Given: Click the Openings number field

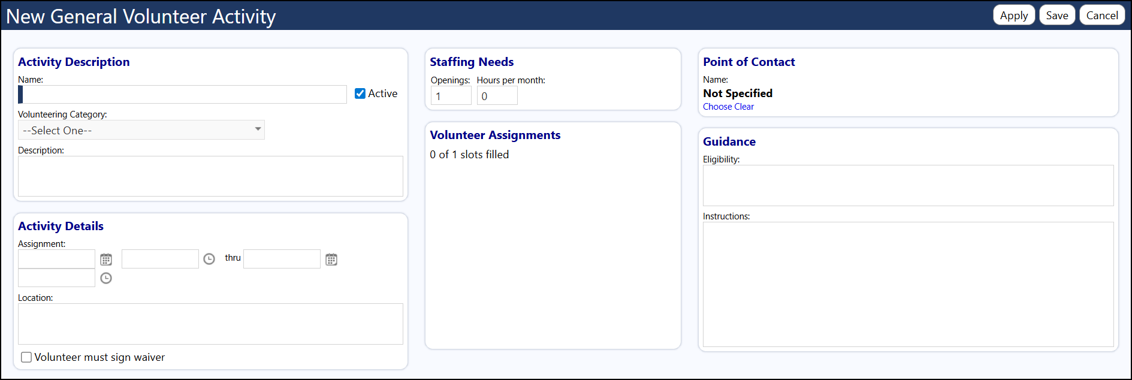Looking at the screenshot, I should click(x=451, y=96).
